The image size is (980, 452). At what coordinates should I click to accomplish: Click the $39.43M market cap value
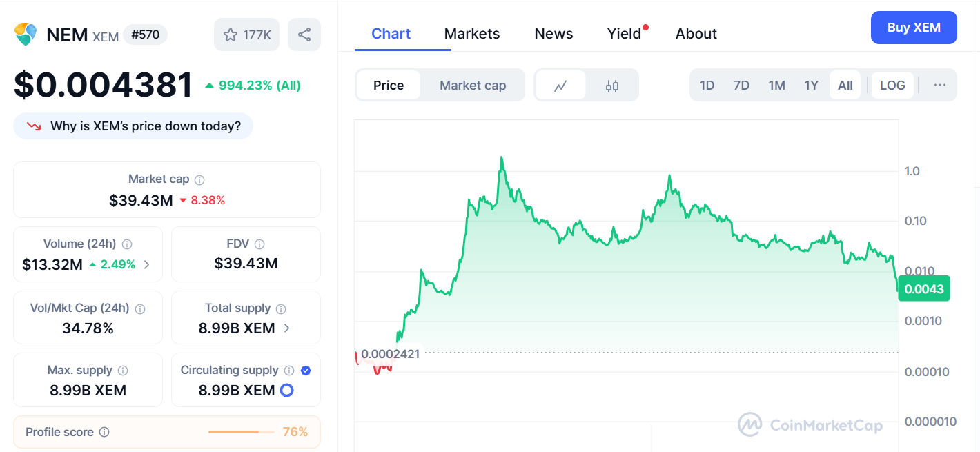coord(141,200)
